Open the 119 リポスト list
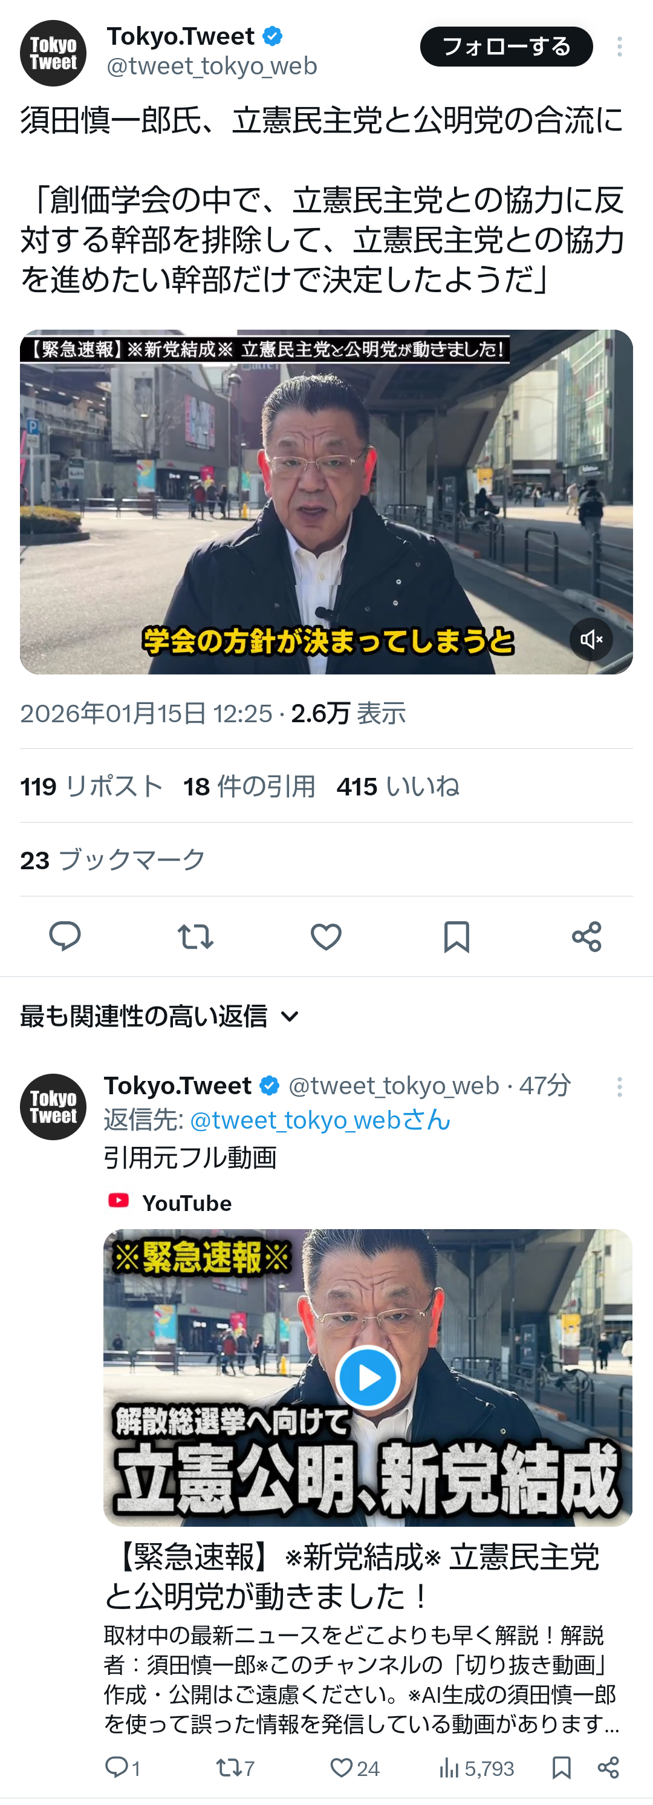 pos(91,786)
